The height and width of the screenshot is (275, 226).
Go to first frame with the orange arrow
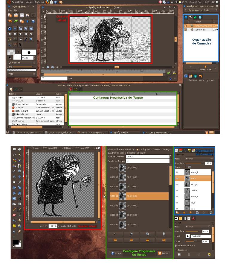115,240
